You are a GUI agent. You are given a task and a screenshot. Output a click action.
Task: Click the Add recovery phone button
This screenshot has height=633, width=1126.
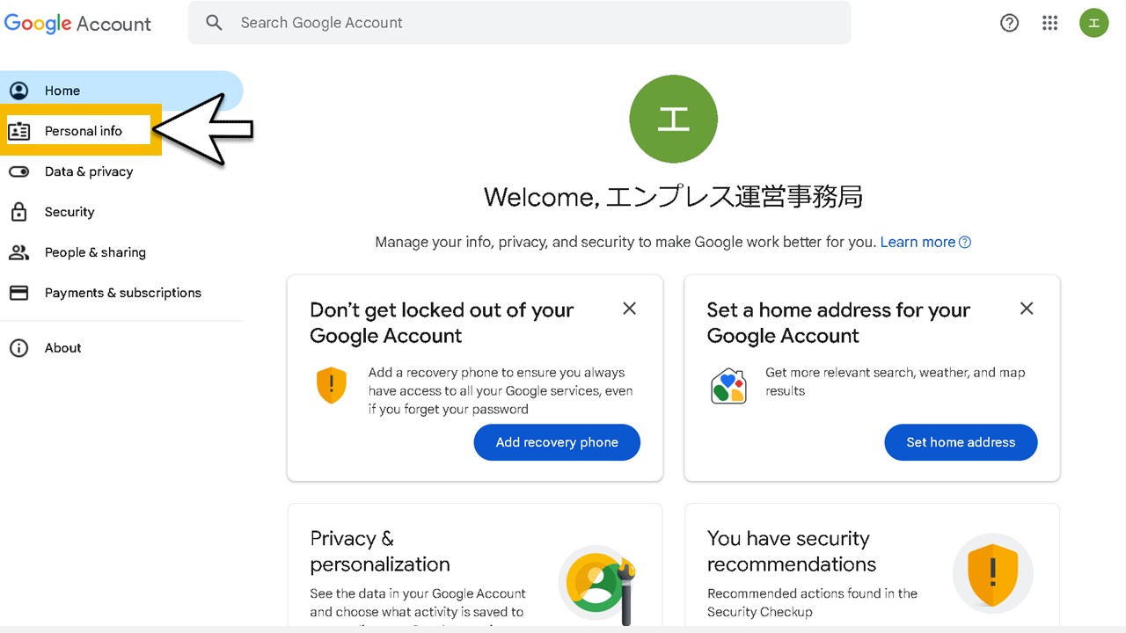pyautogui.click(x=557, y=442)
